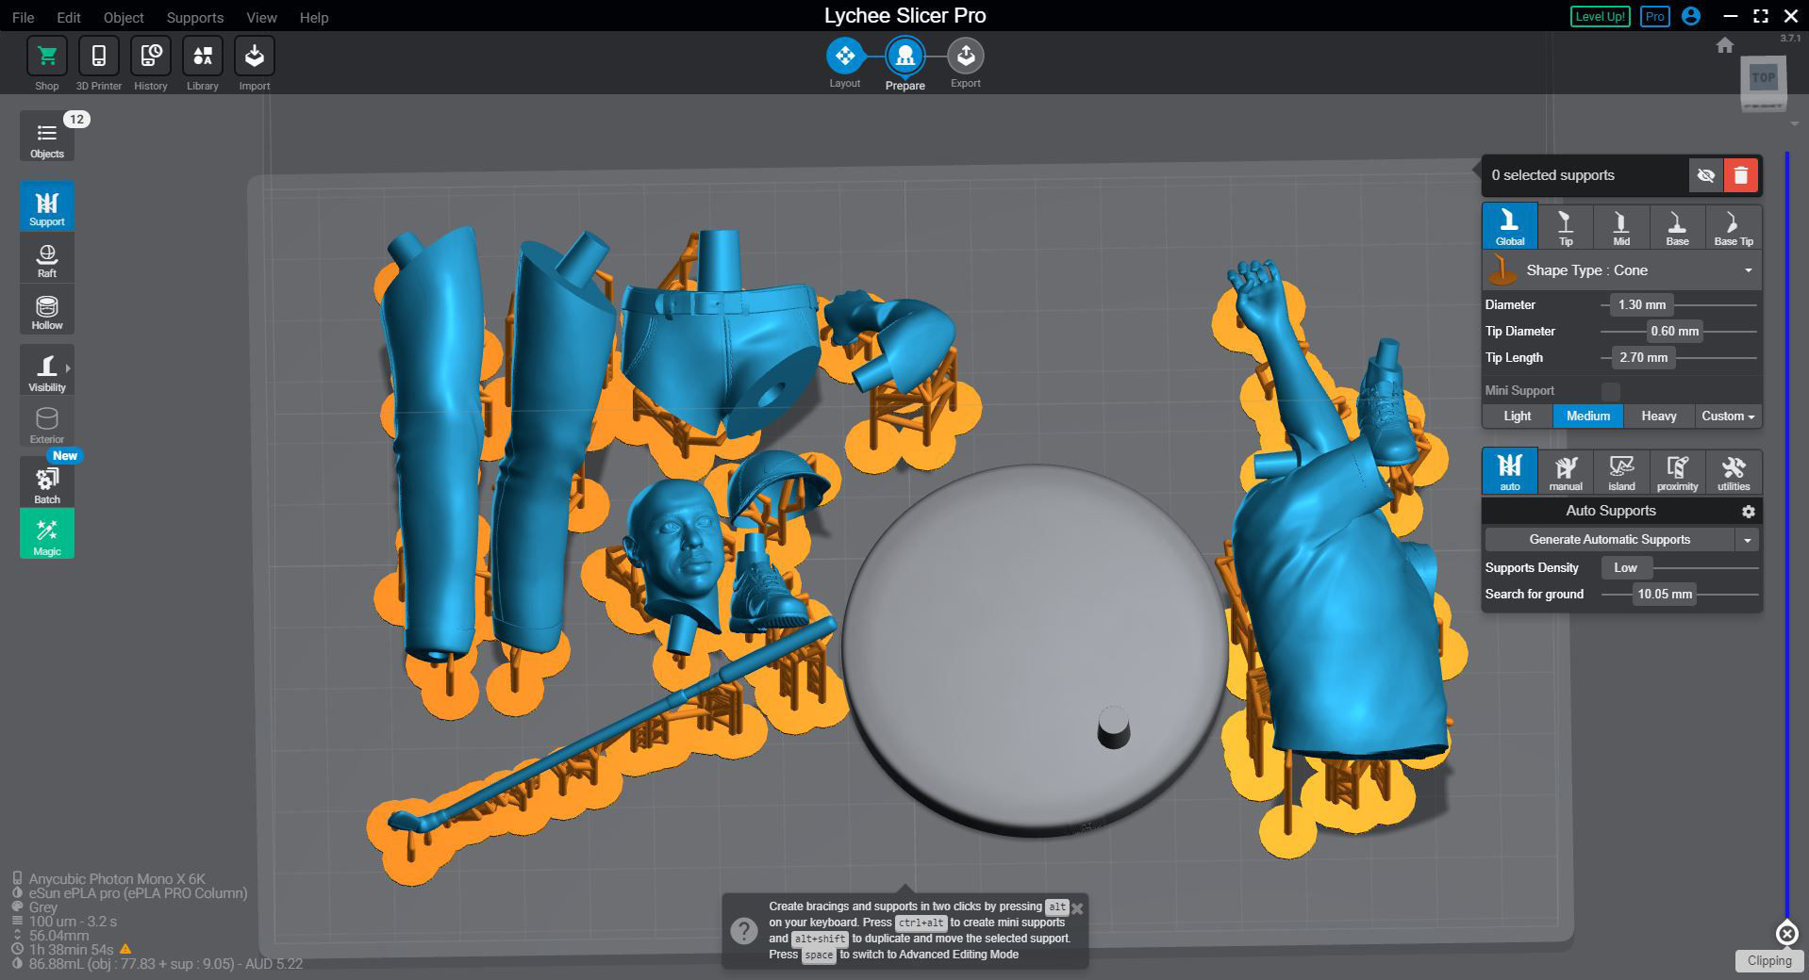Click the Tip Length value field
Screen dimensions: 1809x980
point(1643,358)
